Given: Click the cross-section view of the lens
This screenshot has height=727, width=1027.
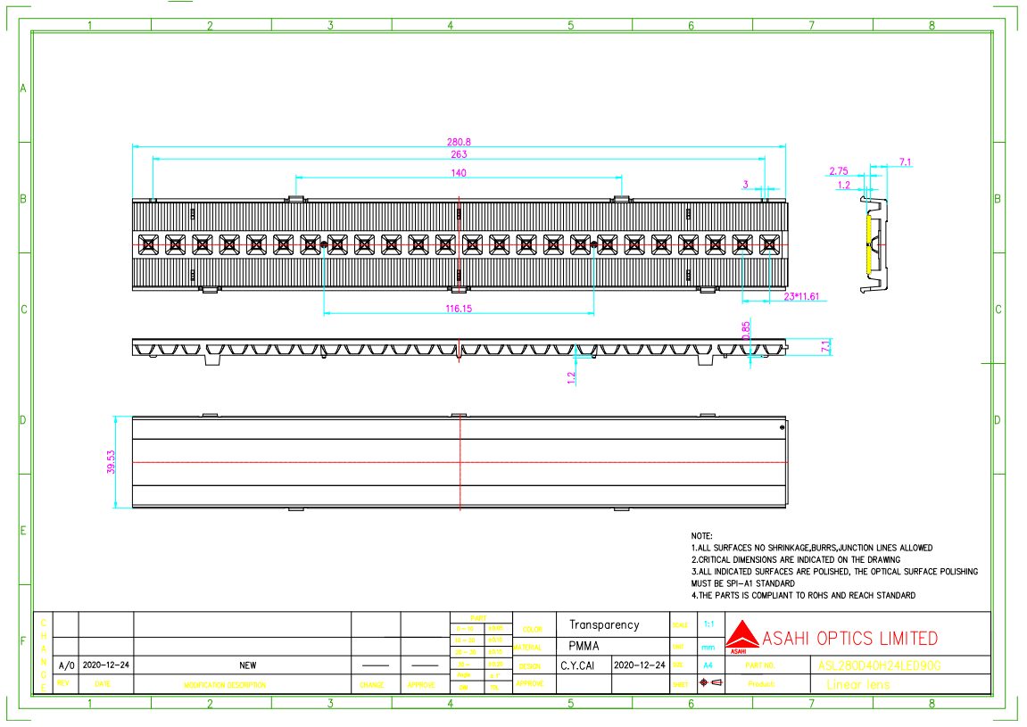Looking at the screenshot, I should click(x=460, y=351).
